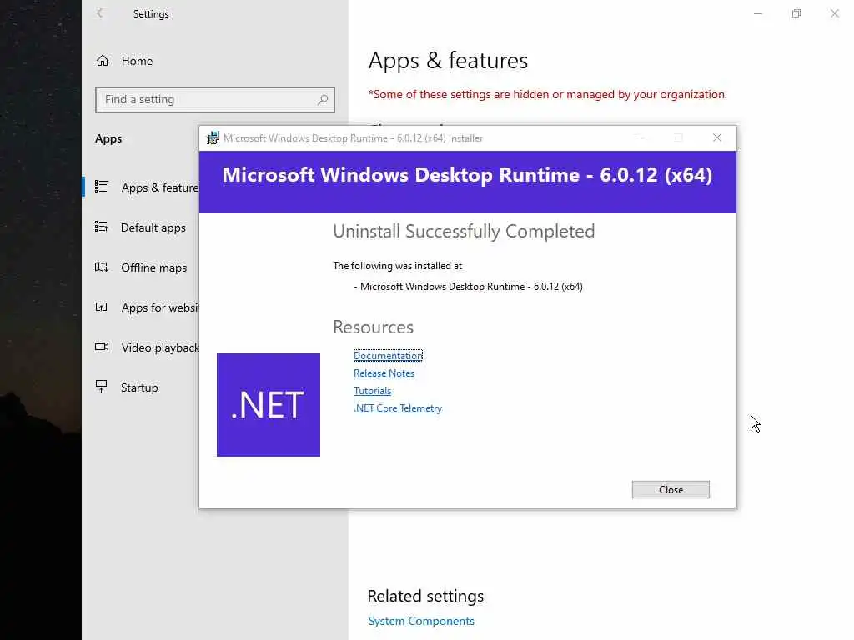Screen dimensions: 854x640
Task: Click the Apps for websites icon
Action: click(102, 307)
